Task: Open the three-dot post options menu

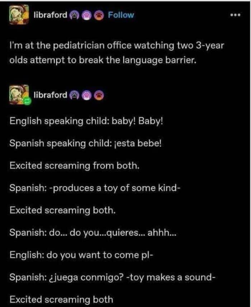Action: tap(235, 15)
